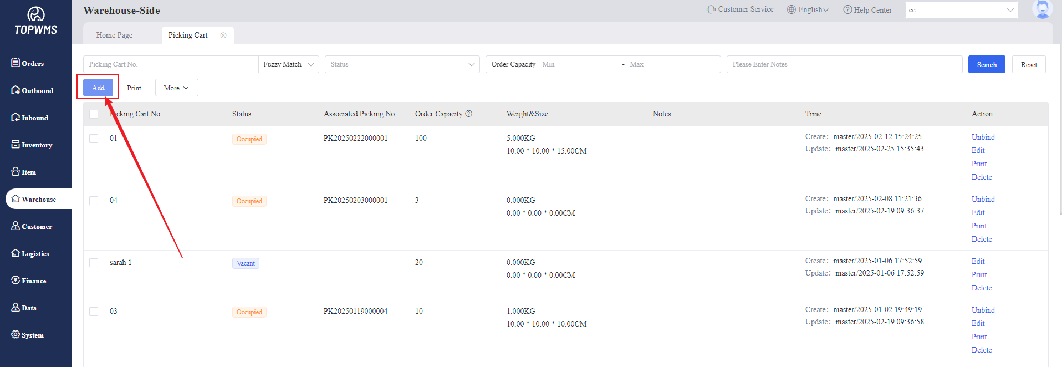Click the Finance sidebar icon
The image size is (1062, 367).
(x=16, y=280)
